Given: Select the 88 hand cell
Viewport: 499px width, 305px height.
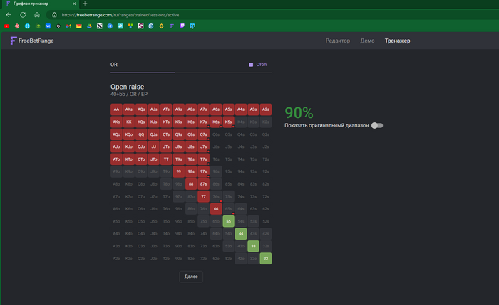Looking at the screenshot, I should [191, 183].
